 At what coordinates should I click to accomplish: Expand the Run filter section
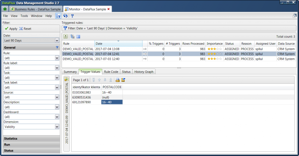[x=31, y=145]
